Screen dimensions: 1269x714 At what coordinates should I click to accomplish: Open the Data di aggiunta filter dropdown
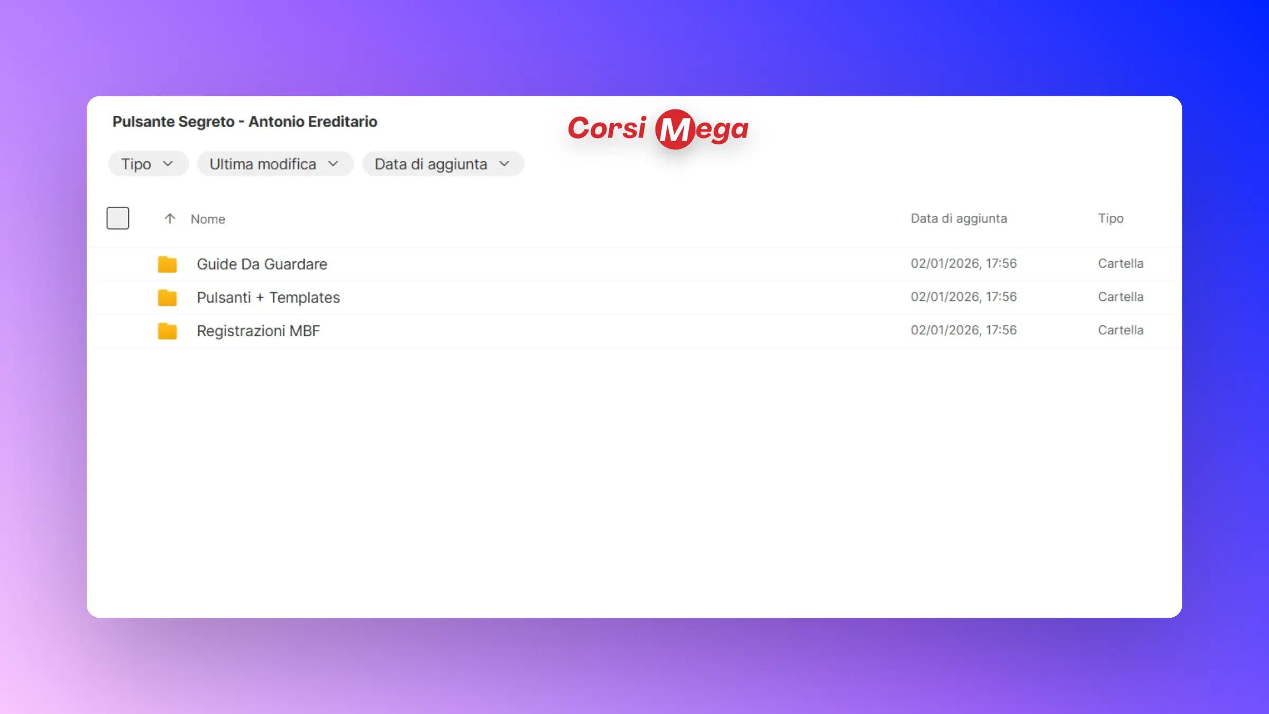pyautogui.click(x=443, y=164)
